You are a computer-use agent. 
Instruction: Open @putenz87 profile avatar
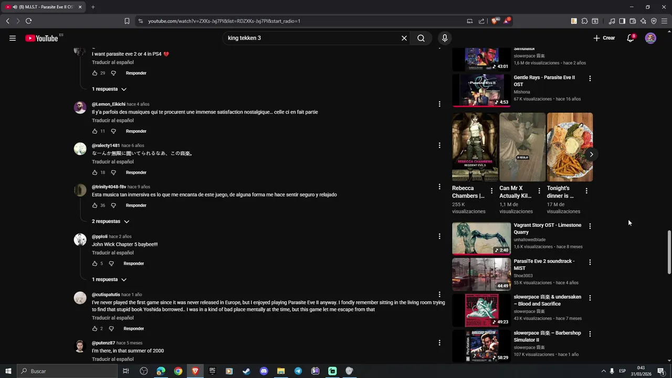(80, 346)
